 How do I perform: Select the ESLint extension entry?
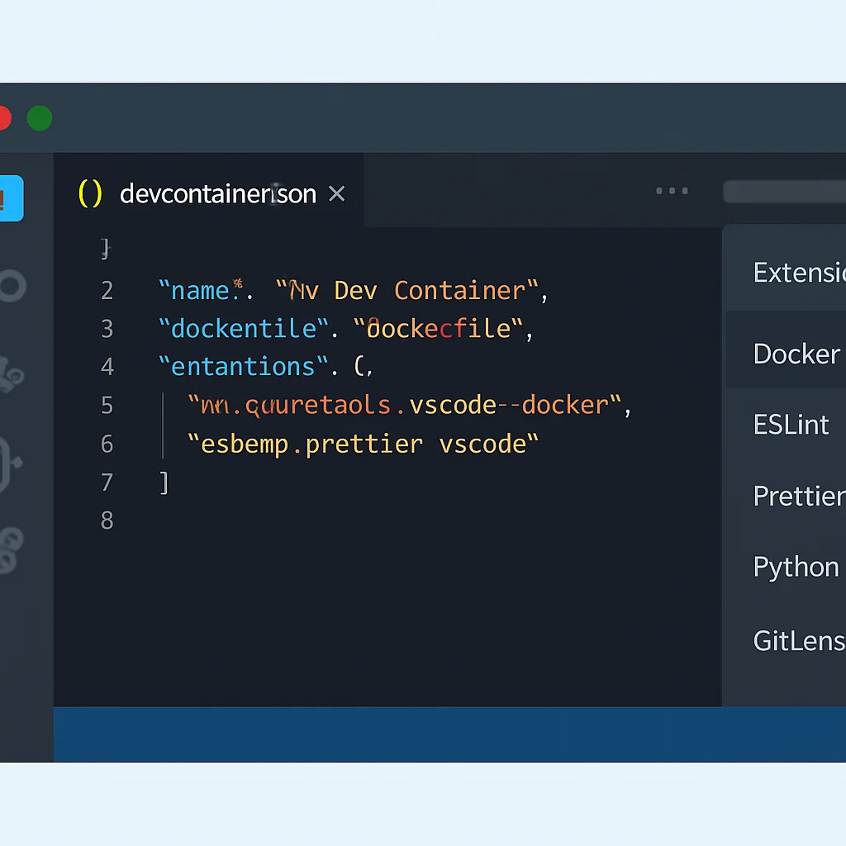(x=791, y=425)
